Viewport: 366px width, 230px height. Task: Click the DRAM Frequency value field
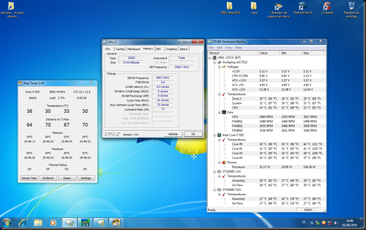pyautogui.click(x=163, y=78)
